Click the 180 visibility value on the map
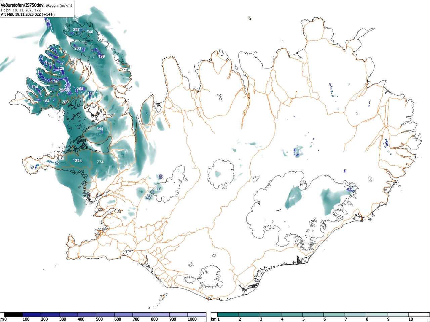 [x=63, y=52]
